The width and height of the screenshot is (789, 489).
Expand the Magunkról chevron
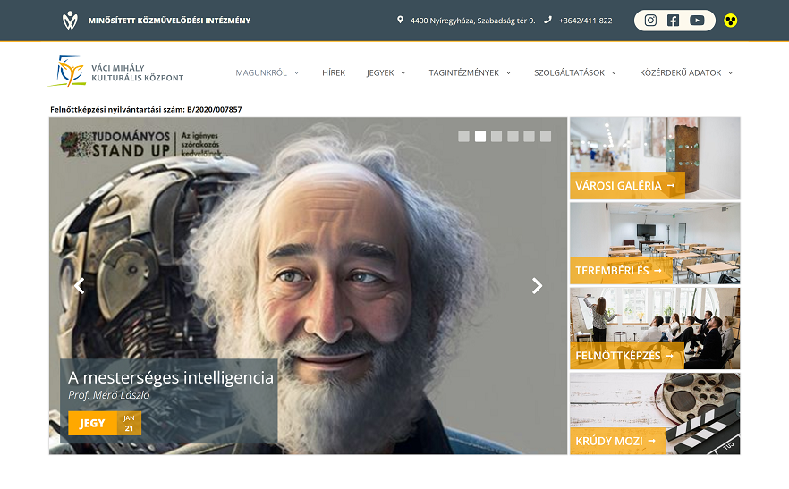[296, 73]
